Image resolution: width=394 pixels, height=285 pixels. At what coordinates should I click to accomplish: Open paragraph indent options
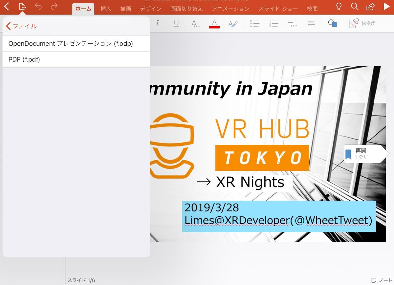tap(292, 23)
